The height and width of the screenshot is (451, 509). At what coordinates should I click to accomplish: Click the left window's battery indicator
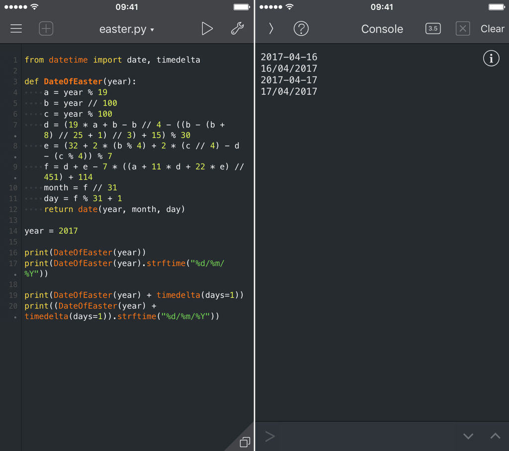click(242, 7)
